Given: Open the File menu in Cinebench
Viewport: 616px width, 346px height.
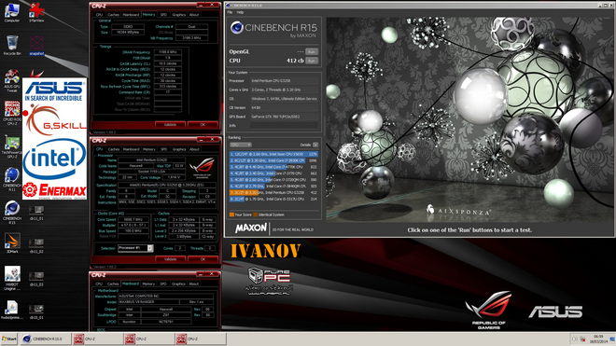Looking at the screenshot, I should tap(231, 12).
